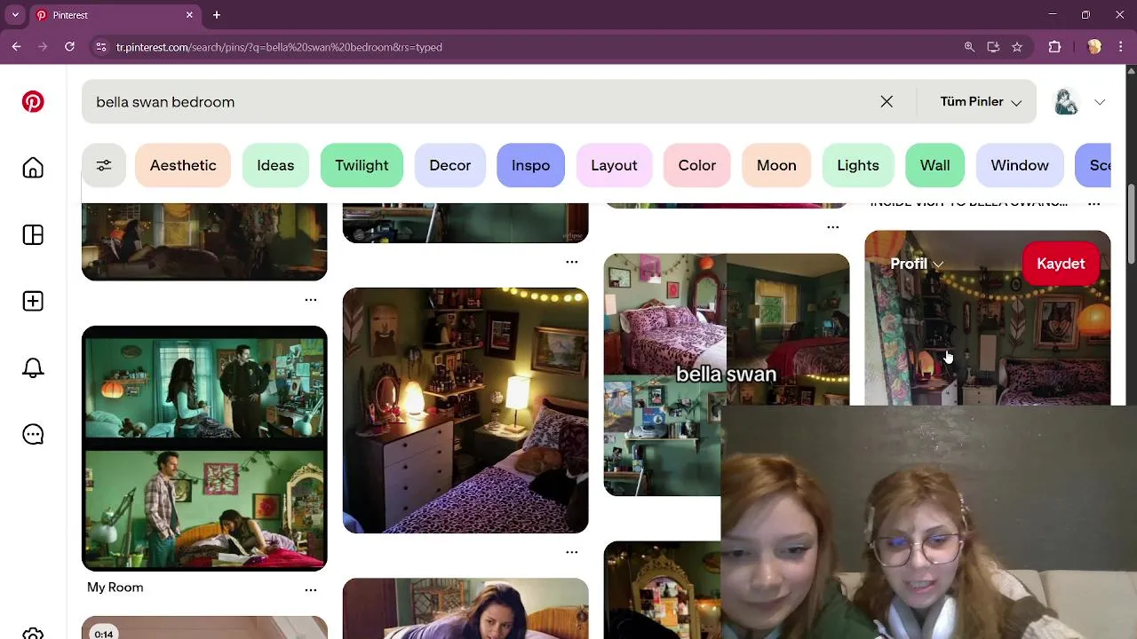Screen dimensions: 1137x639
Task: Open more options below the lamp dresser pin
Action: pyautogui.click(x=572, y=552)
